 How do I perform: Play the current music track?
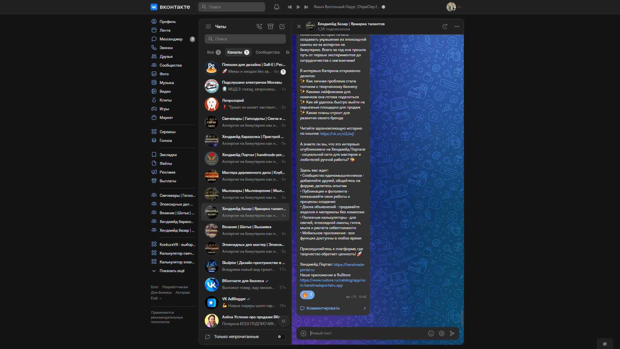298,7
